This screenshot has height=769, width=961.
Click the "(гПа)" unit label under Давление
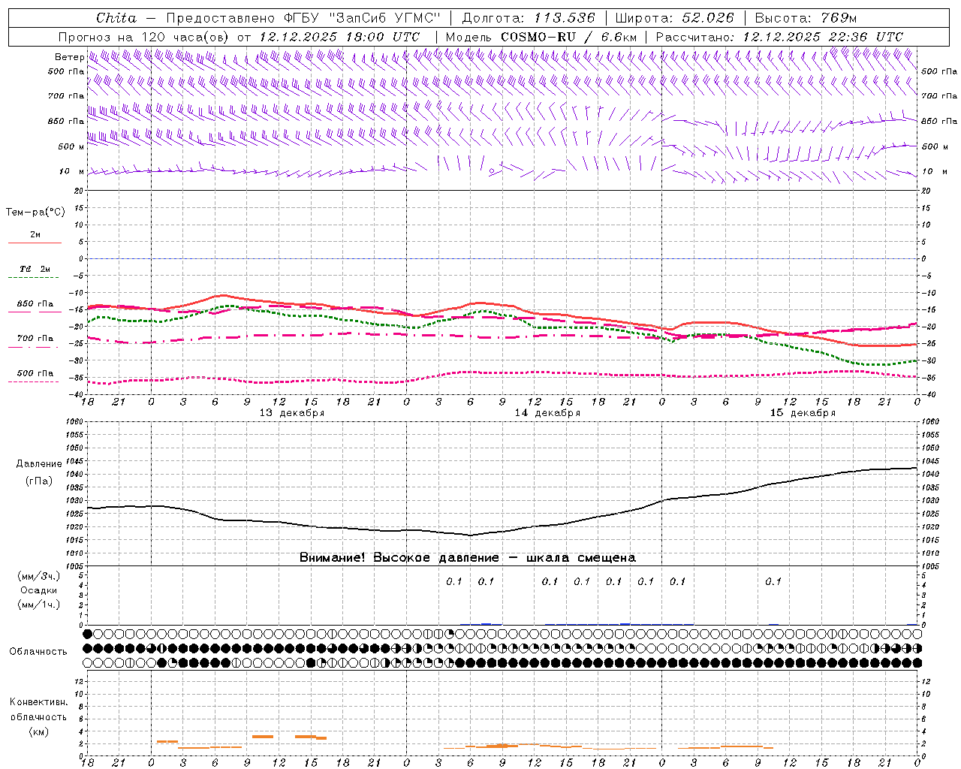(x=39, y=481)
